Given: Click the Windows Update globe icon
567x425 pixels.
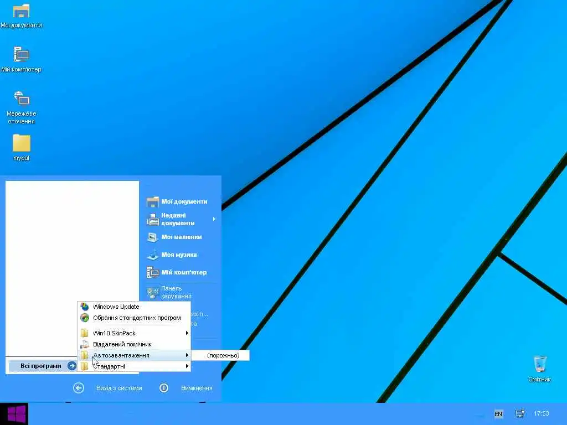Looking at the screenshot, I should click(85, 307).
